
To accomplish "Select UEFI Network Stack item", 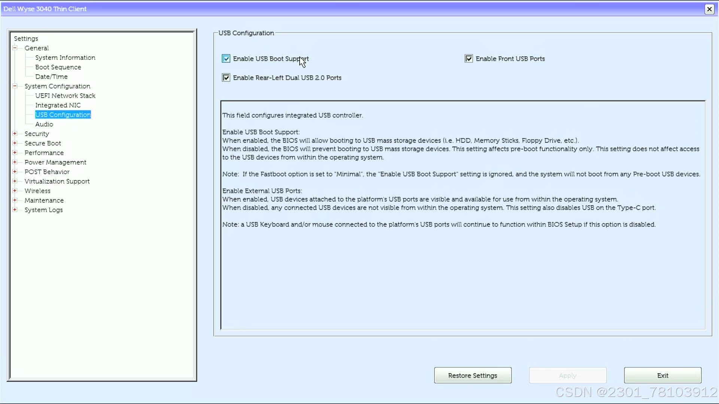I will tap(65, 96).
